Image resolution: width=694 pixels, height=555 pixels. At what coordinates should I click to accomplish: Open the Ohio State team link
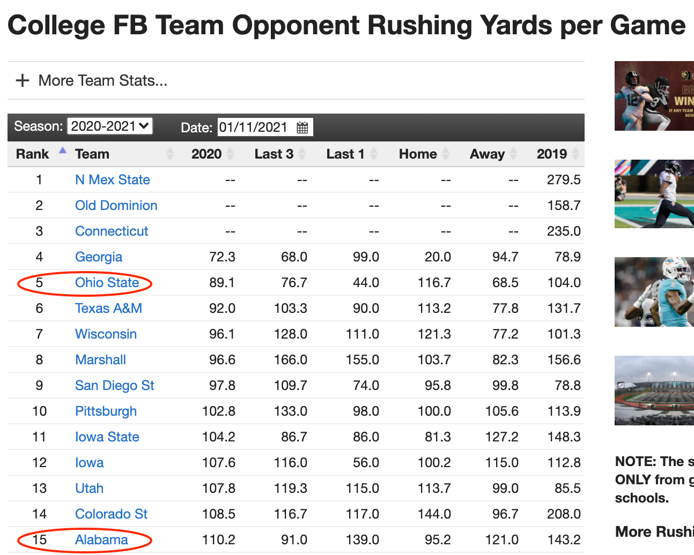pyautogui.click(x=107, y=282)
